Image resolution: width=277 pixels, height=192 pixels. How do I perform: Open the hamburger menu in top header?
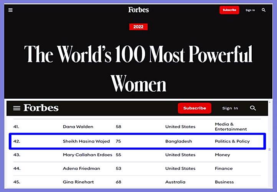click(x=11, y=10)
